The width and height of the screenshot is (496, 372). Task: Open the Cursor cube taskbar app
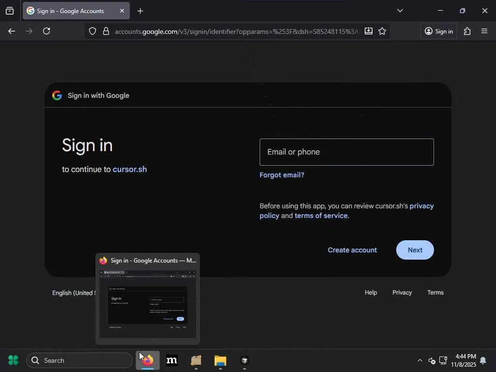[245, 360]
